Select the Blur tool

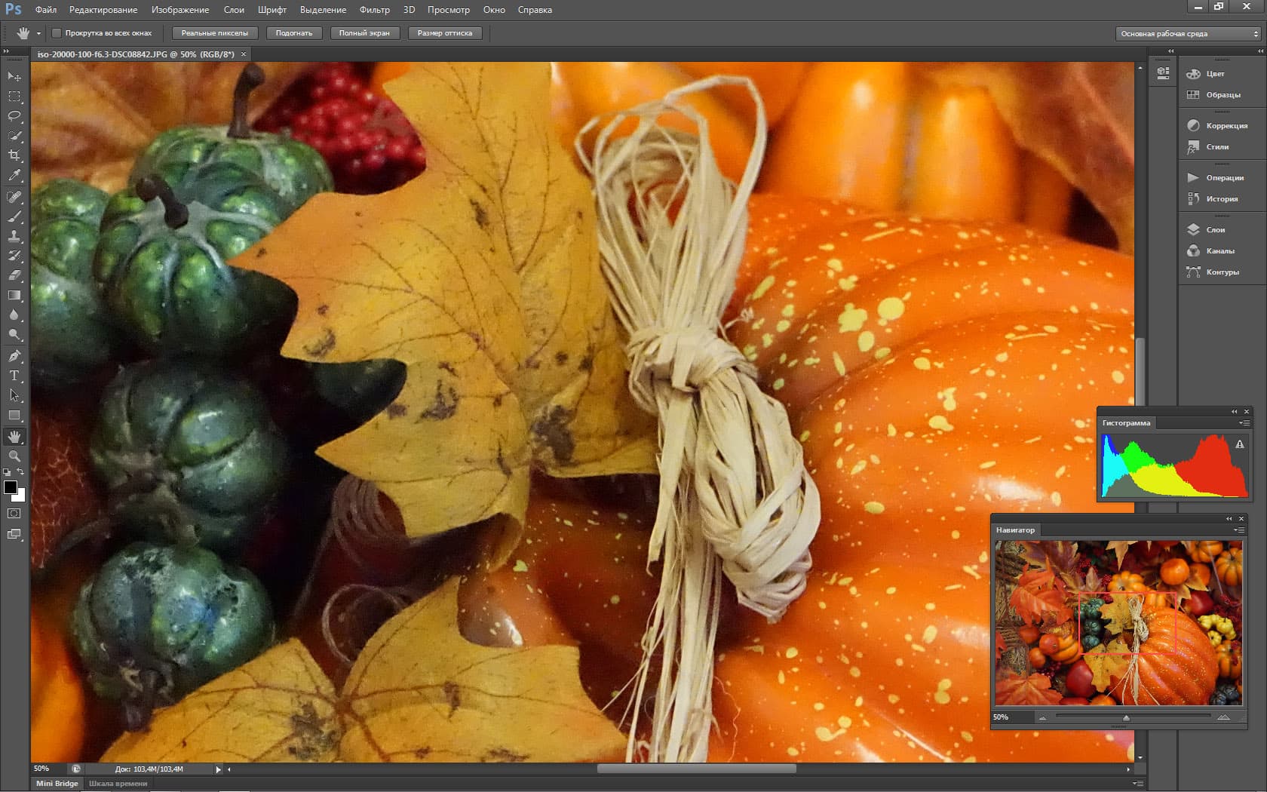click(x=14, y=315)
